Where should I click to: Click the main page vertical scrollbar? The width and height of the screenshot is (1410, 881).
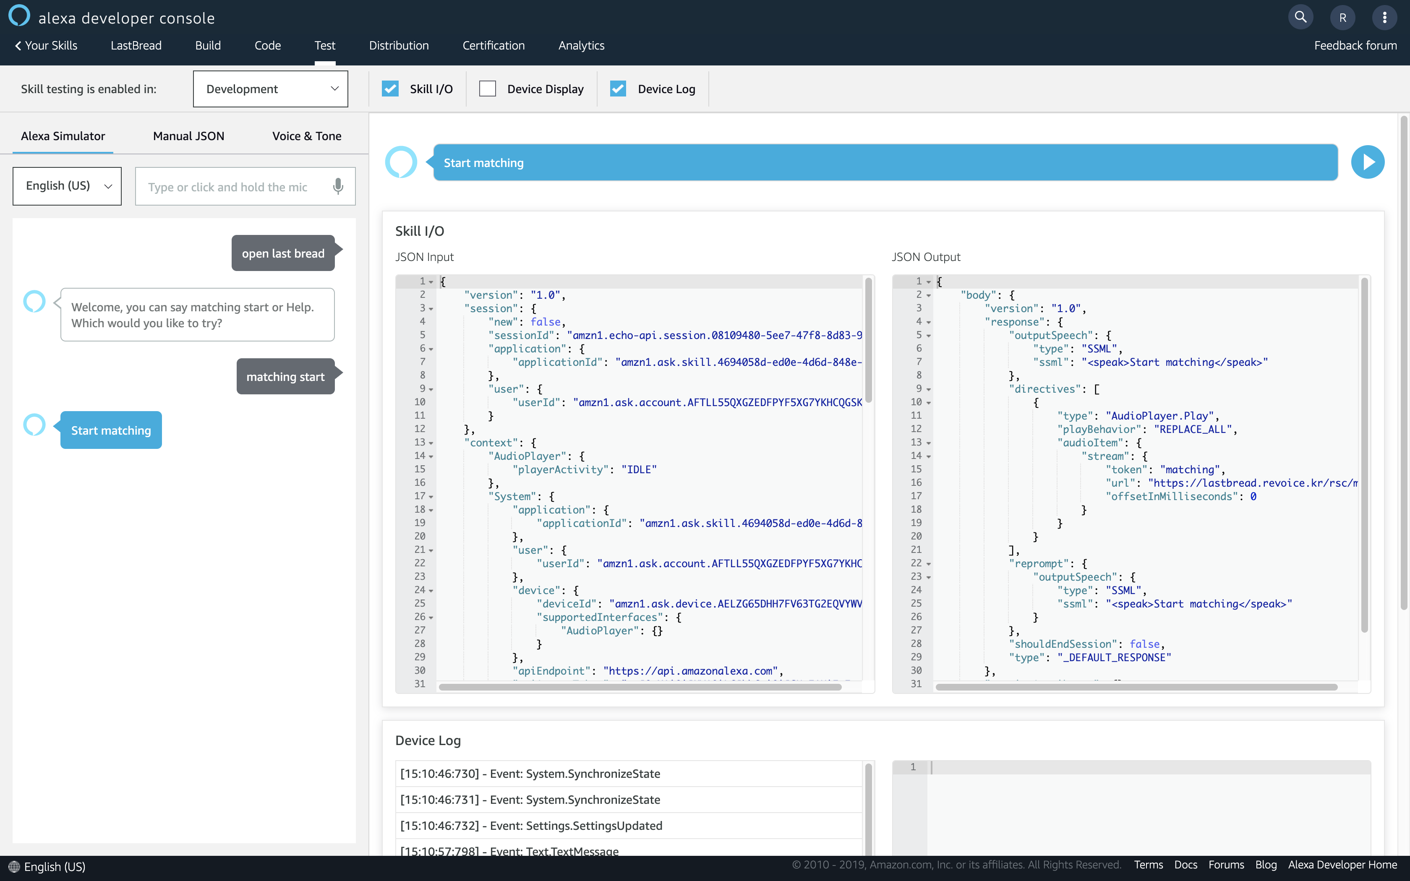[x=1404, y=363]
